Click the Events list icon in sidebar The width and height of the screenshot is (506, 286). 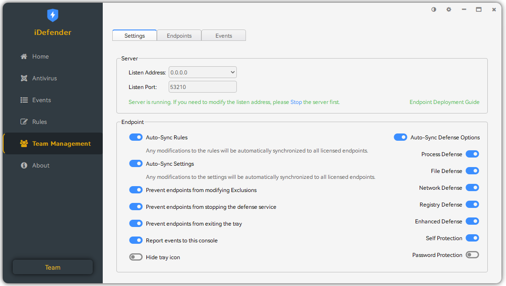24,100
